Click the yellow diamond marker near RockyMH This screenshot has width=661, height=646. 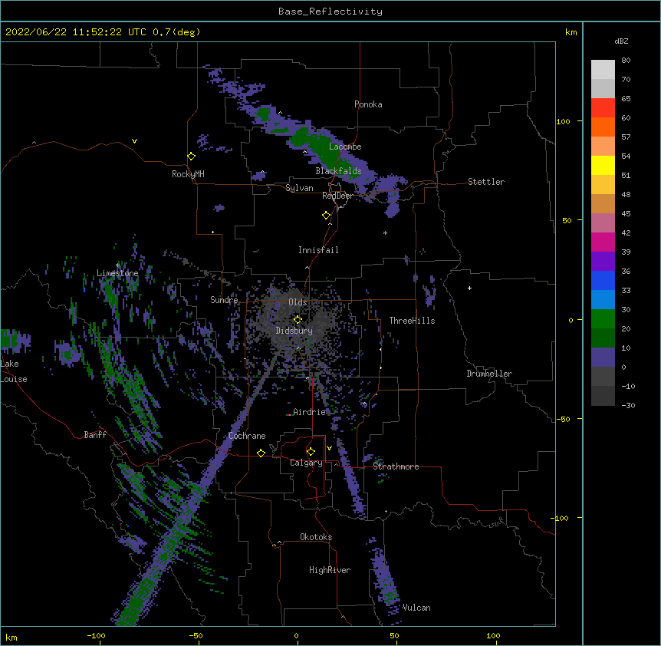pyautogui.click(x=191, y=157)
